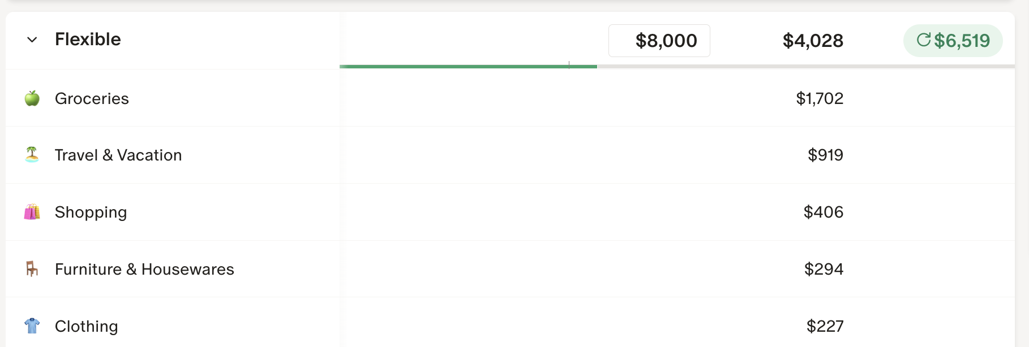Screen dimensions: 1029x347
Task: Click the green budget progress bar
Action: tap(468, 67)
